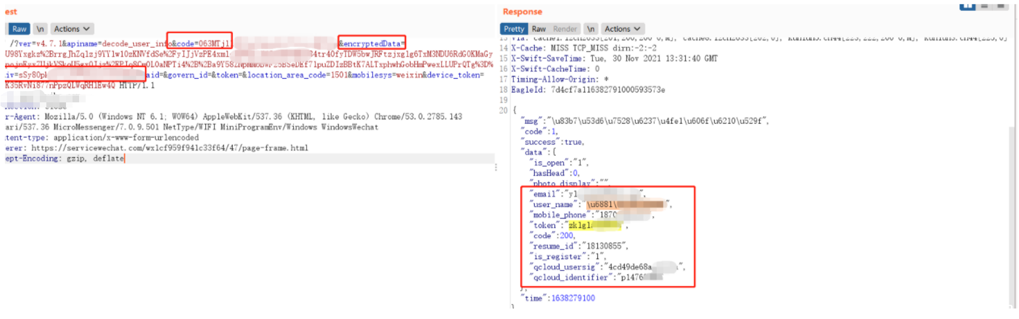Select the combined tabbed layout icon
Image resolution: width=1019 pixels, height=319 pixels.
pyautogui.click(x=1001, y=6)
